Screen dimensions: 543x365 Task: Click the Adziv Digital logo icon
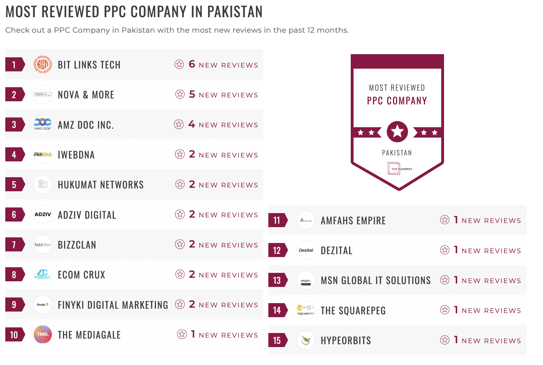point(43,214)
